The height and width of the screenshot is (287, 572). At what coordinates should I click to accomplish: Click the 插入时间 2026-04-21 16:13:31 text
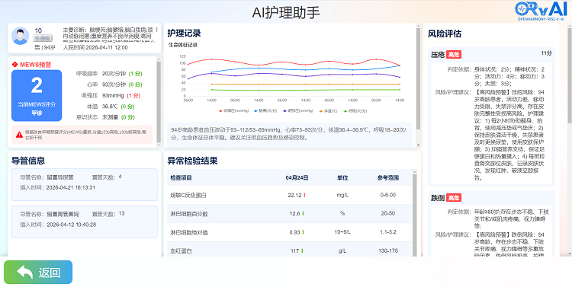[x=58, y=187]
